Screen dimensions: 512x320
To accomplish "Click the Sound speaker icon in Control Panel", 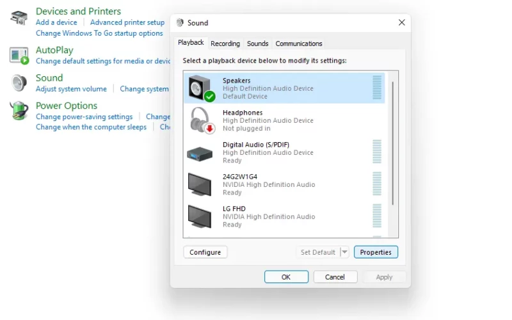I will [x=19, y=83].
